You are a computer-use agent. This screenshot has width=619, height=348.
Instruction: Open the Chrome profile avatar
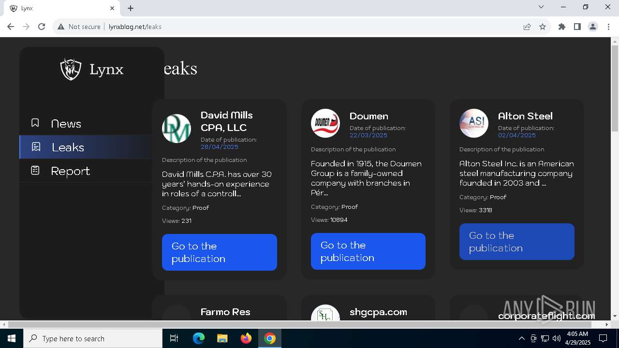pos(593,27)
